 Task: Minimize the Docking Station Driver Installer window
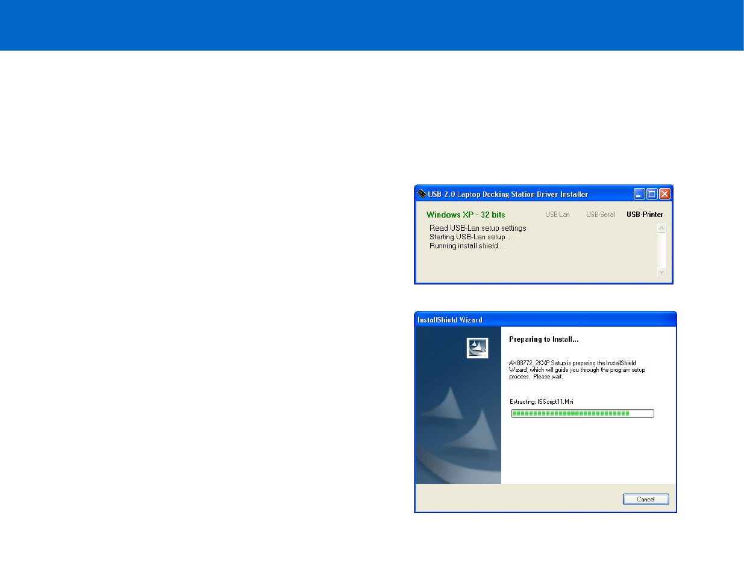639,193
